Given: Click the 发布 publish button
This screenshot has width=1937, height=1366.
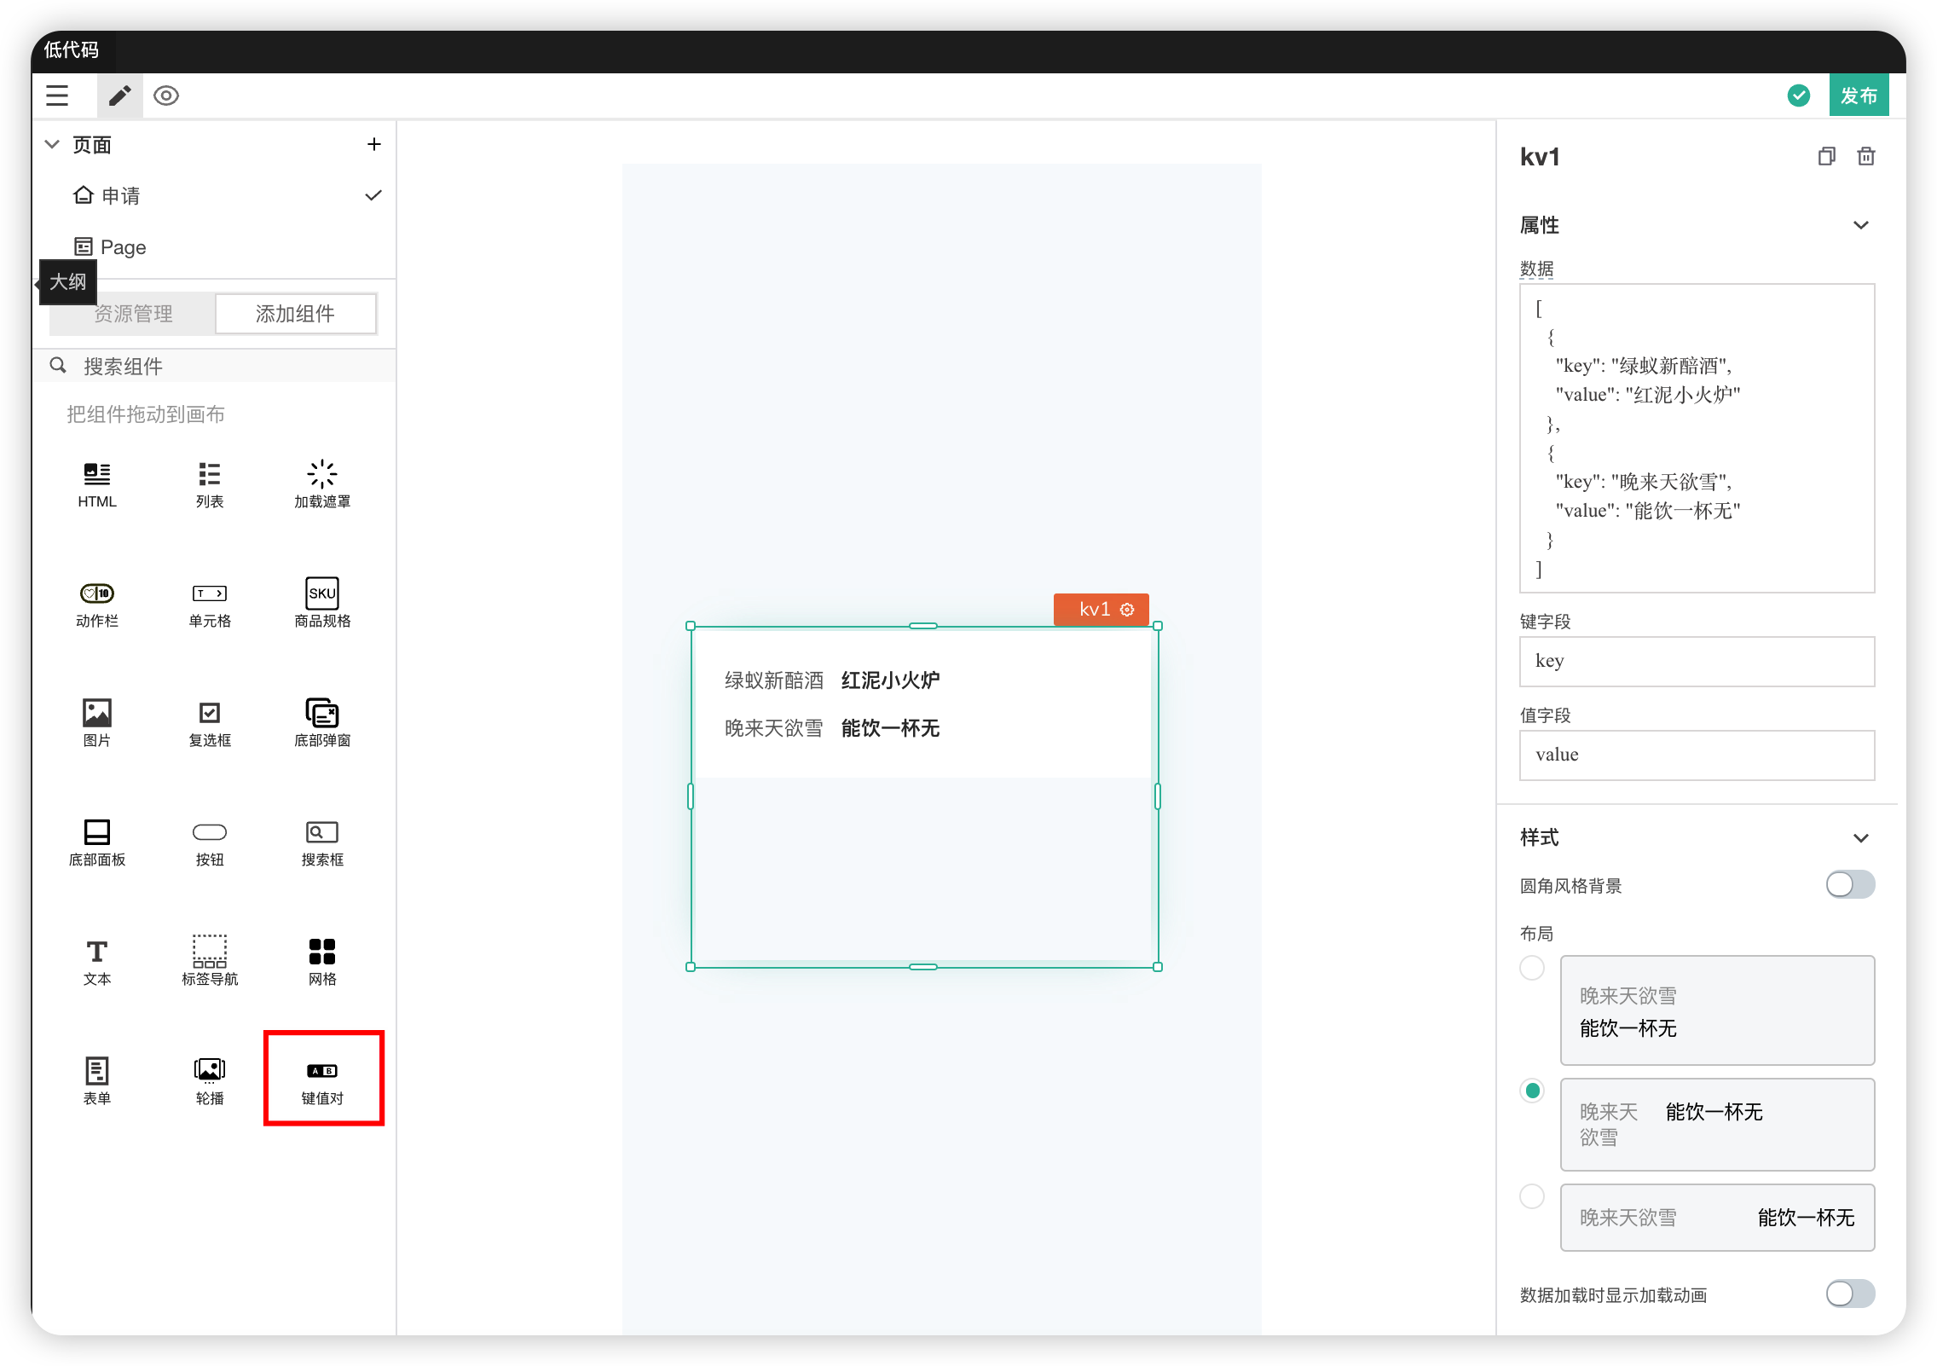Looking at the screenshot, I should pyautogui.click(x=1859, y=96).
